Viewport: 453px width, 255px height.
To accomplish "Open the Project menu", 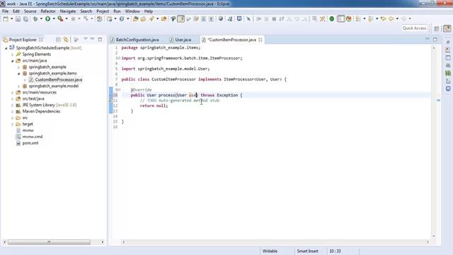I will [103, 11].
